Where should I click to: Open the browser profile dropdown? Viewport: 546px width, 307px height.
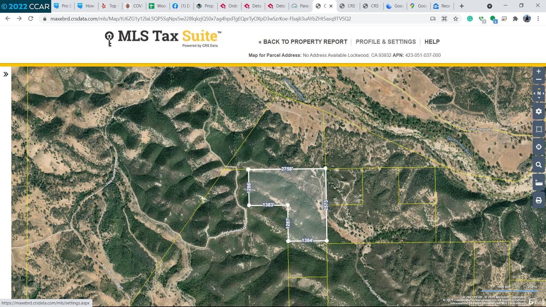coord(527,18)
